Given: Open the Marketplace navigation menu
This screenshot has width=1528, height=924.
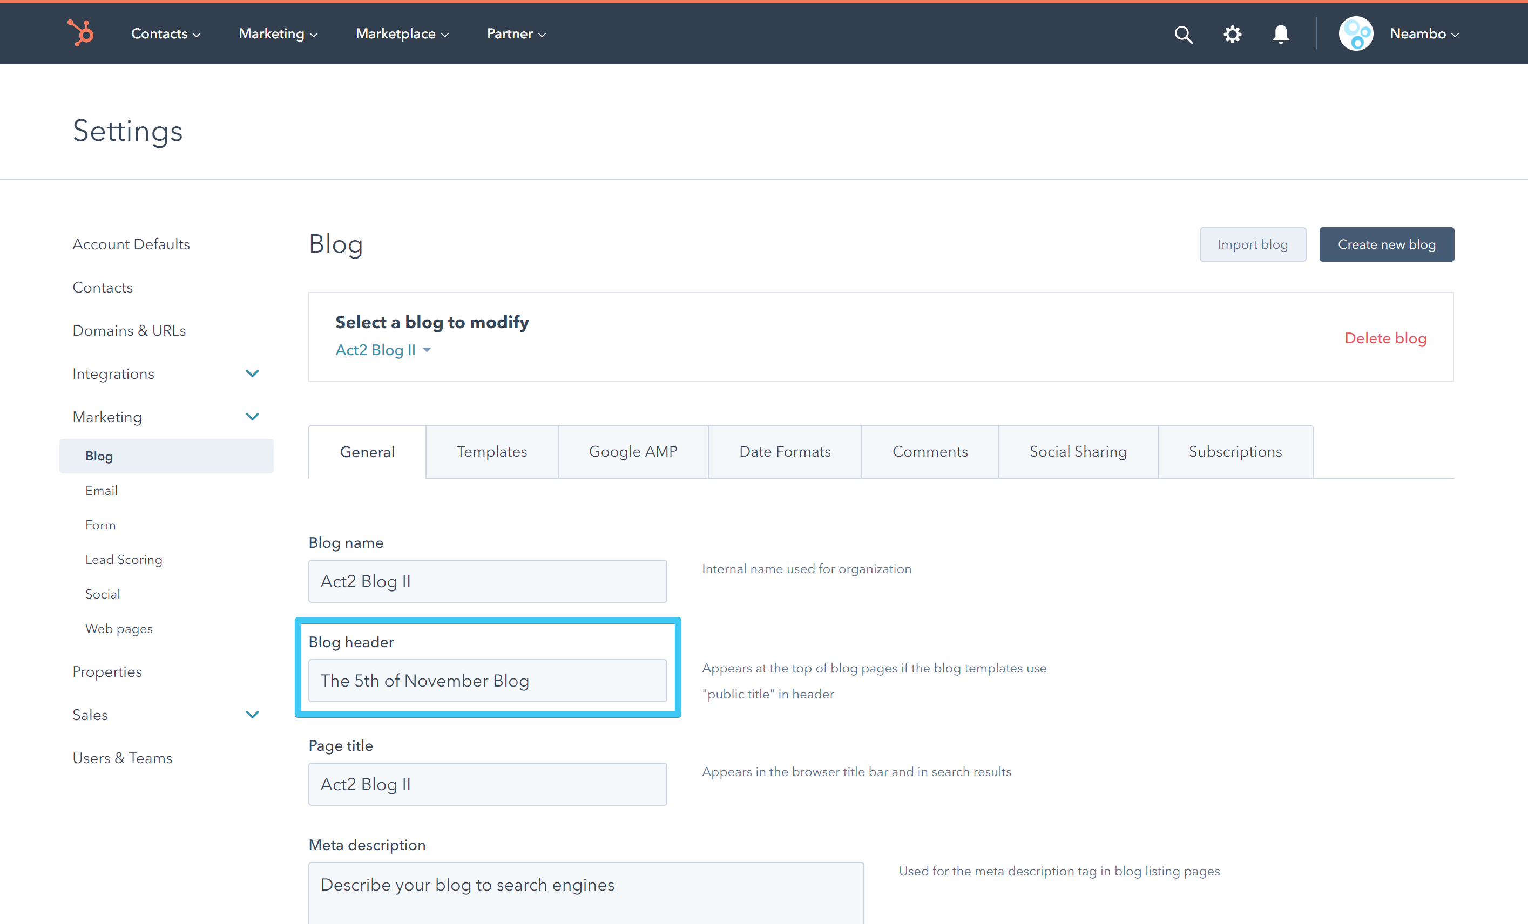Looking at the screenshot, I should [x=402, y=34].
